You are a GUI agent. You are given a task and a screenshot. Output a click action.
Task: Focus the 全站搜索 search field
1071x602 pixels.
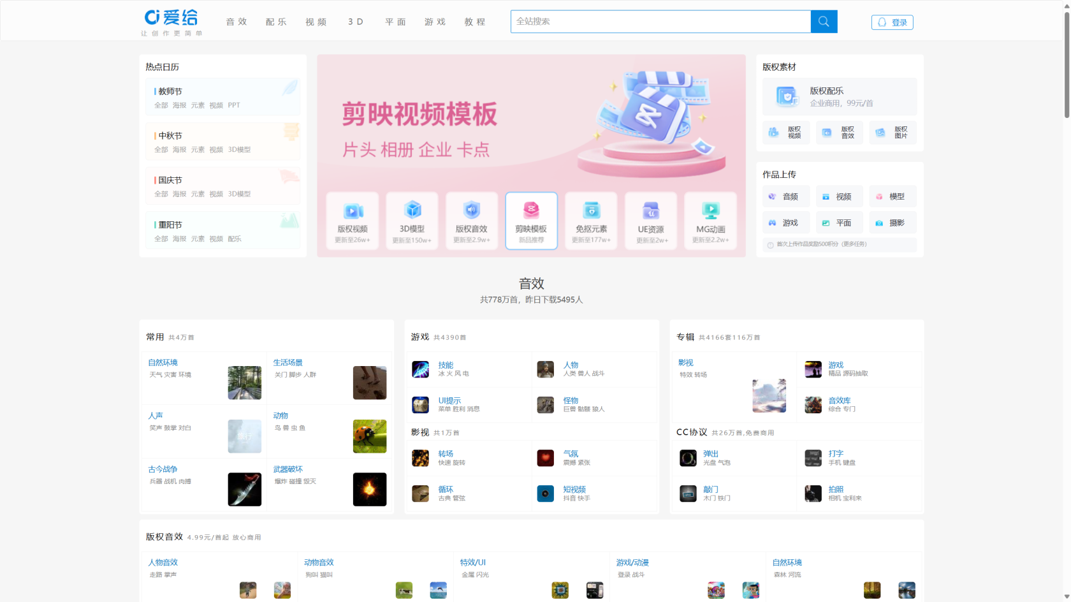tap(660, 22)
